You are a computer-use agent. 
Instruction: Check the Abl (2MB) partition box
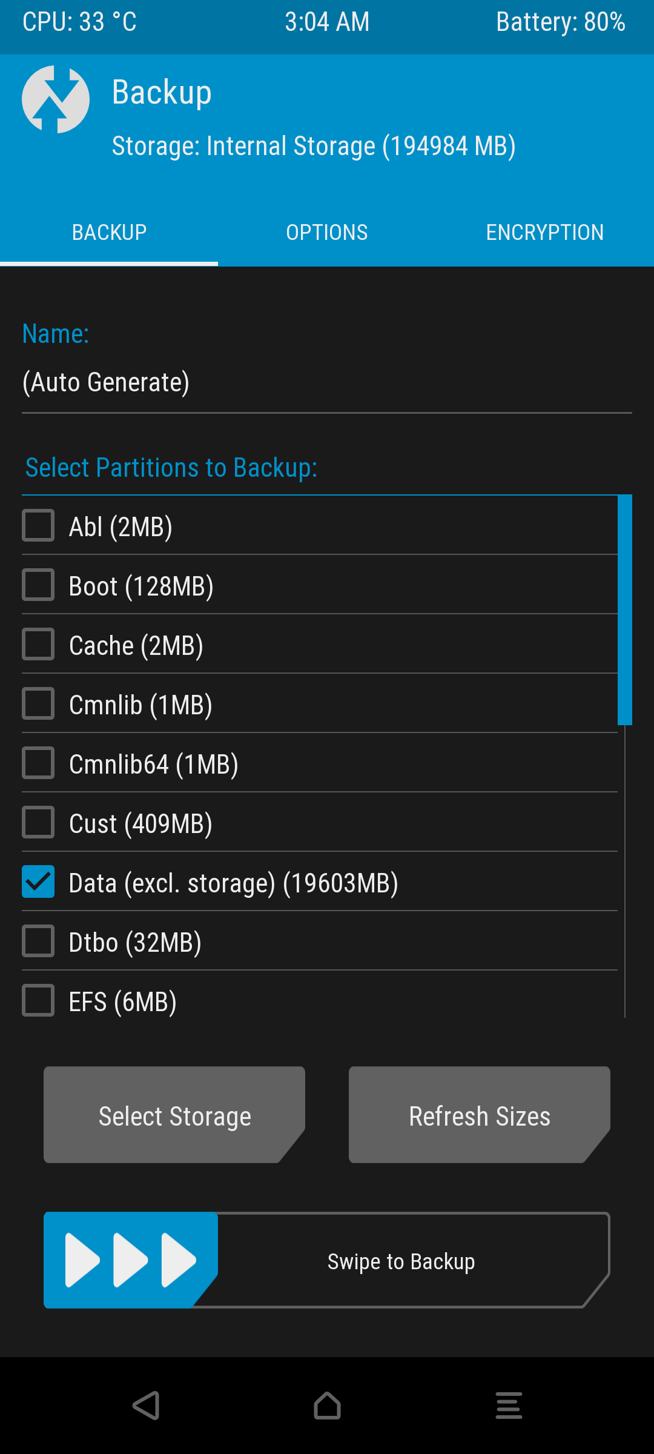(x=38, y=525)
